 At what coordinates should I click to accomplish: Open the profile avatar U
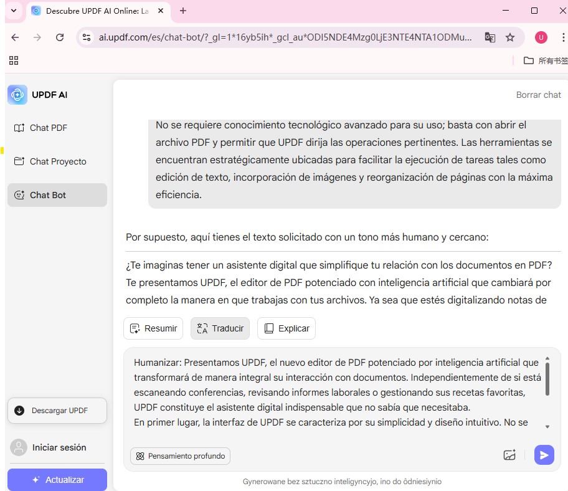pyautogui.click(x=541, y=37)
